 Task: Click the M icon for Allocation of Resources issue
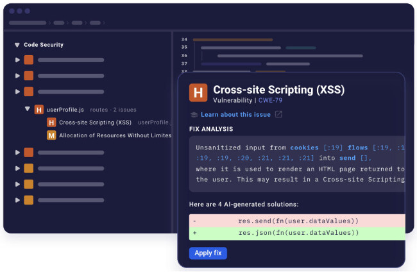(51, 135)
